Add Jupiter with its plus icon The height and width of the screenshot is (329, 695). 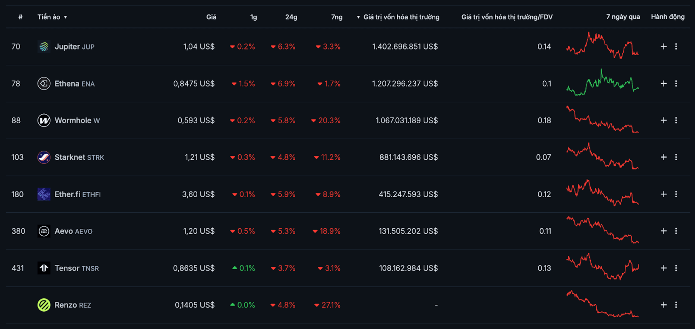664,46
